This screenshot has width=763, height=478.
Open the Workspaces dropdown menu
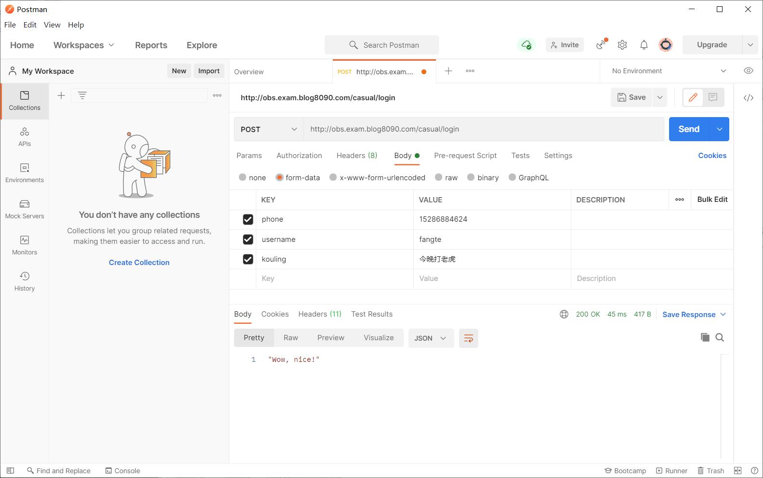tap(84, 45)
